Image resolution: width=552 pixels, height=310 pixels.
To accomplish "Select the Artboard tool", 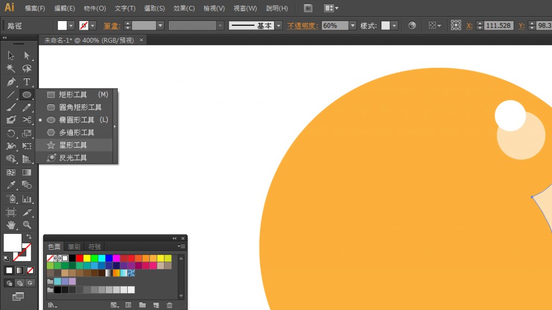I will click(x=11, y=212).
